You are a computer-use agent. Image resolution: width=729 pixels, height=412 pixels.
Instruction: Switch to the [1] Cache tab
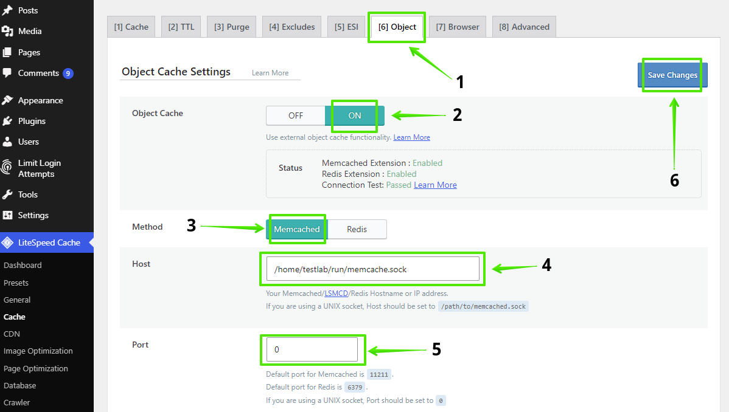tap(131, 27)
